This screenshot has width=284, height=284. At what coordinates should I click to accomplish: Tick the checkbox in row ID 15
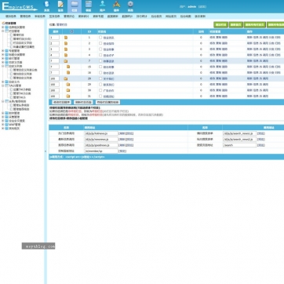coord(100,67)
